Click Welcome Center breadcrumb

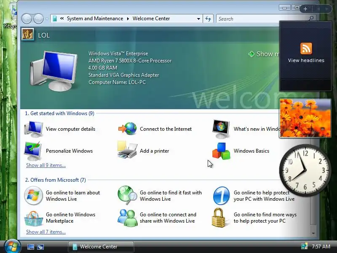pyautogui.click(x=151, y=19)
